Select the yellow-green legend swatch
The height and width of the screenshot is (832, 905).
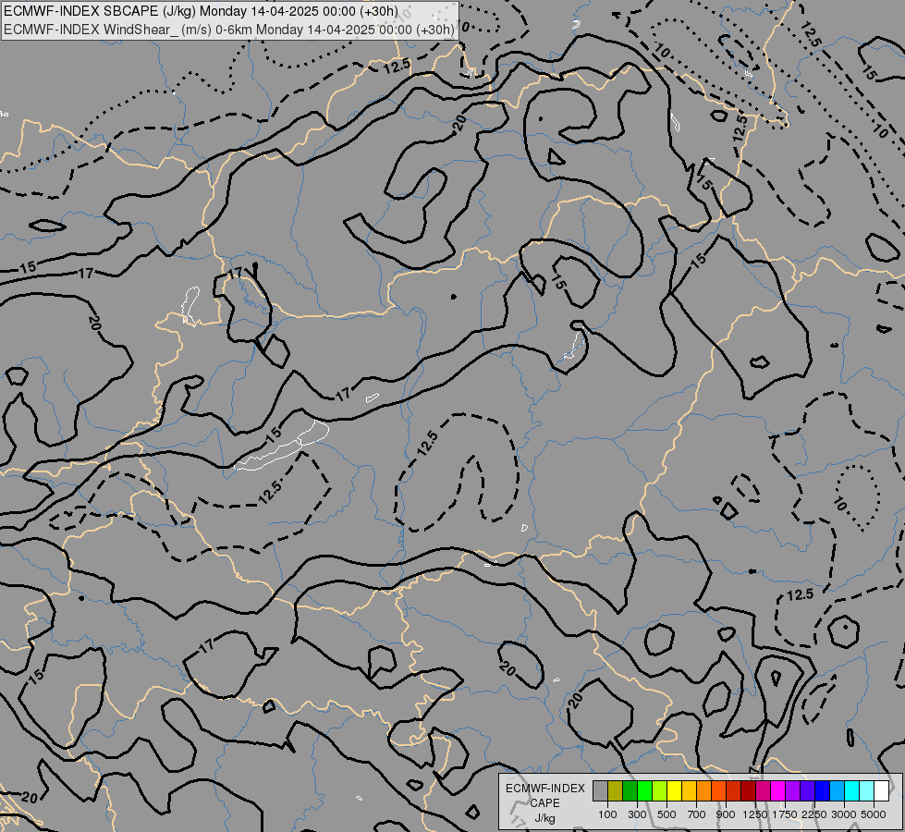pyautogui.click(x=660, y=790)
